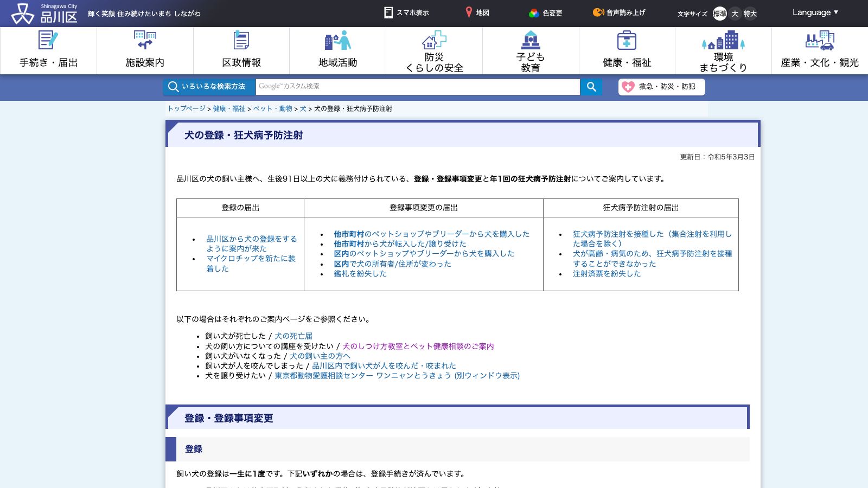868x488 pixels.
Task: Click the 更新日：令和5年3月3日 text
Action: pyautogui.click(x=717, y=157)
